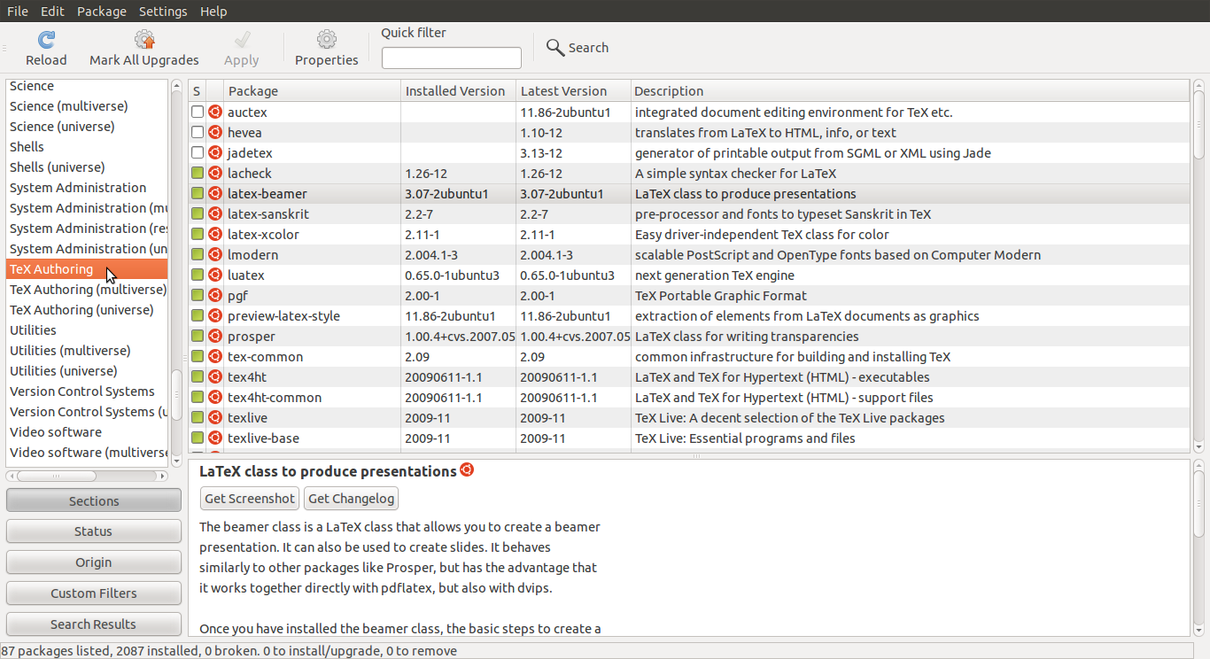Tick jadetex for installation
This screenshot has height=659, width=1210.
197,152
